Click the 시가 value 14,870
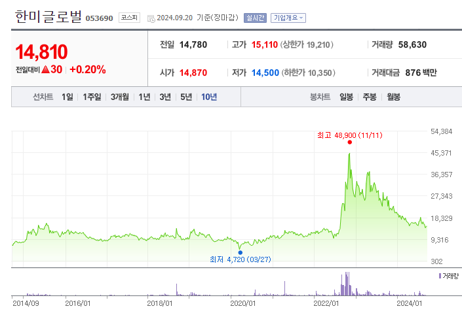This screenshot has width=462, height=317. pos(193,73)
